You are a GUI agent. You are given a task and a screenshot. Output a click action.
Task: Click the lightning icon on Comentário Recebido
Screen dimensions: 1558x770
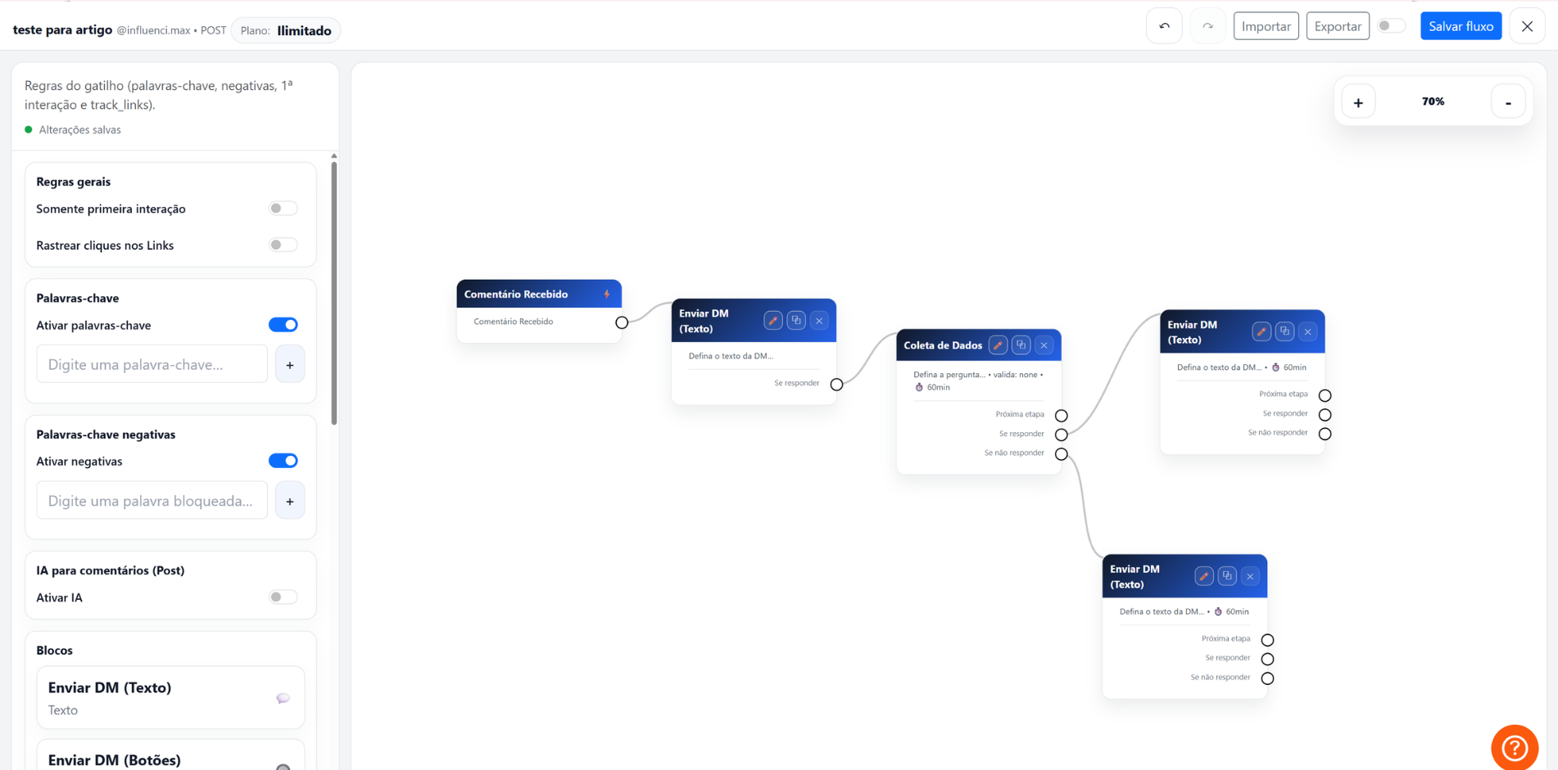point(607,294)
